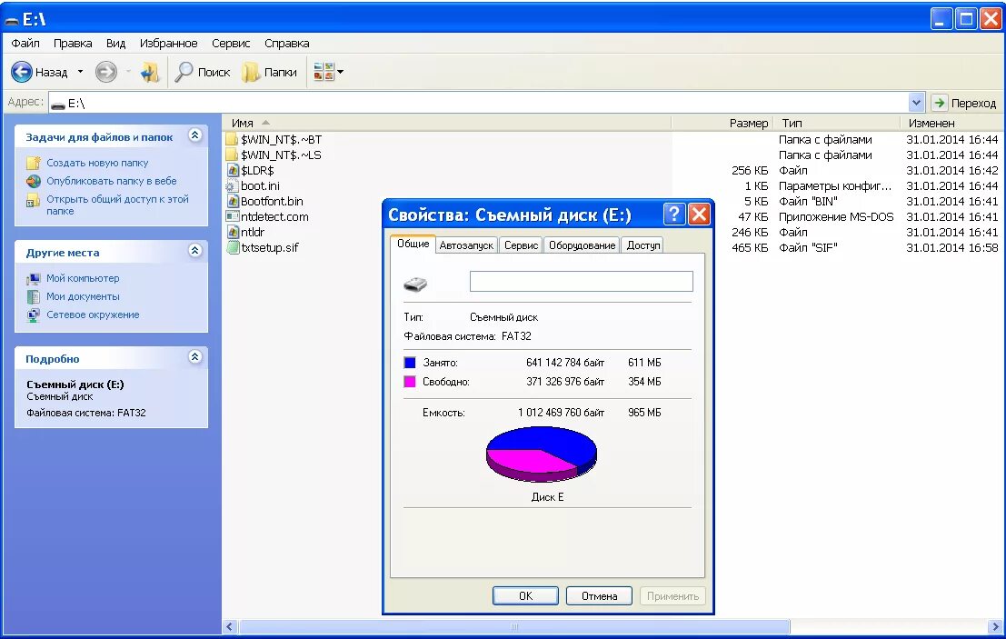Sort by the Тип column header
Screen dimensions: 1006x639
[837, 123]
